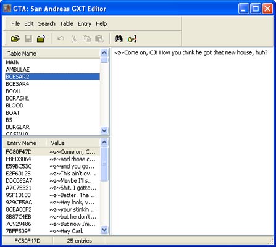Click the entry list scrollbar thumb

tap(104, 164)
